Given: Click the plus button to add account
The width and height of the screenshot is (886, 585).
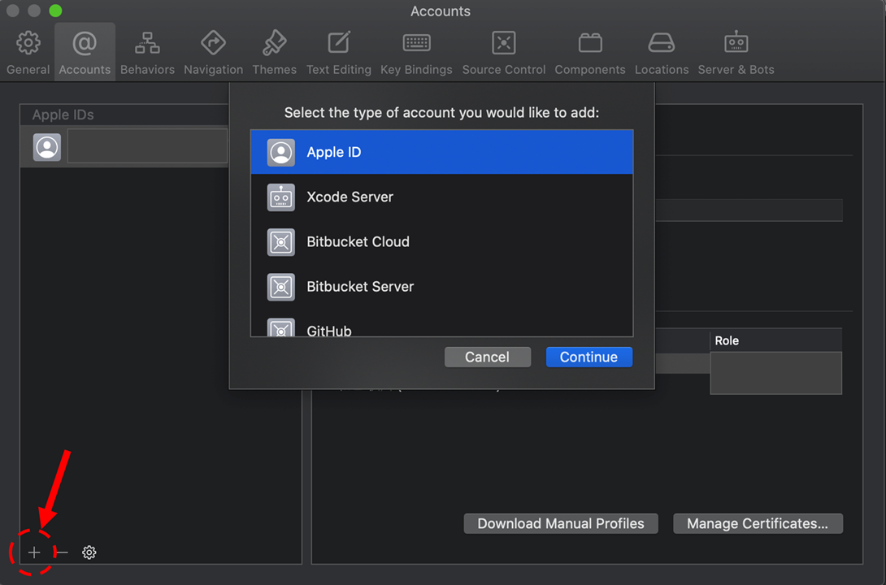Looking at the screenshot, I should [34, 552].
